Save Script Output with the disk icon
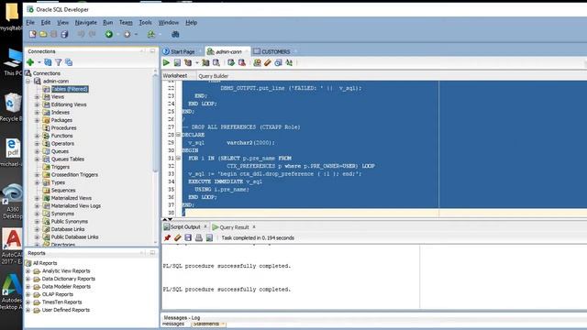 188,237
